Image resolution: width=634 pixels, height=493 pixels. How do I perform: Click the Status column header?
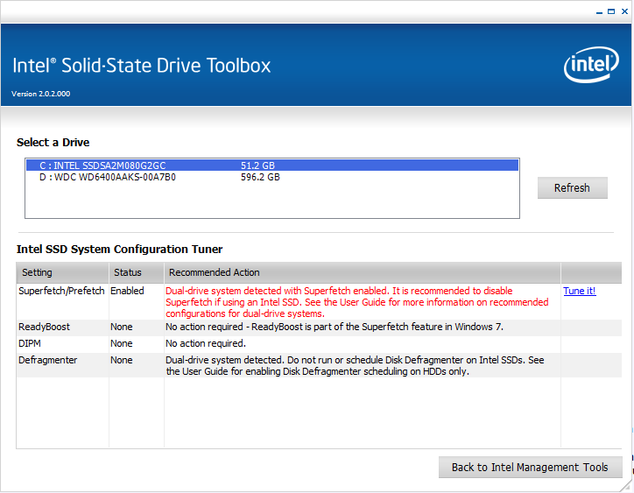point(137,272)
